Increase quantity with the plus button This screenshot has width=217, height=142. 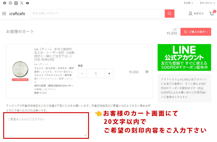tap(109, 73)
